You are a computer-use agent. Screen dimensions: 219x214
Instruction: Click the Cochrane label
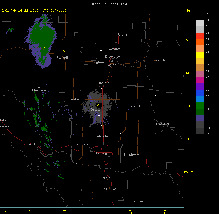82,144
